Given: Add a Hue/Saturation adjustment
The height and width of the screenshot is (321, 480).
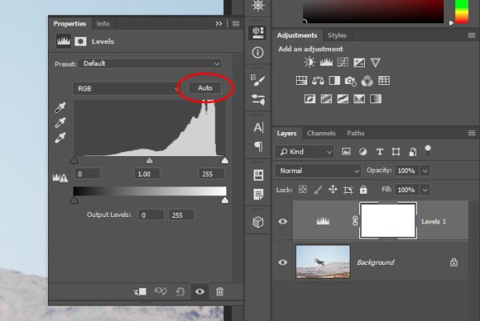Looking at the screenshot, I should point(302,81).
